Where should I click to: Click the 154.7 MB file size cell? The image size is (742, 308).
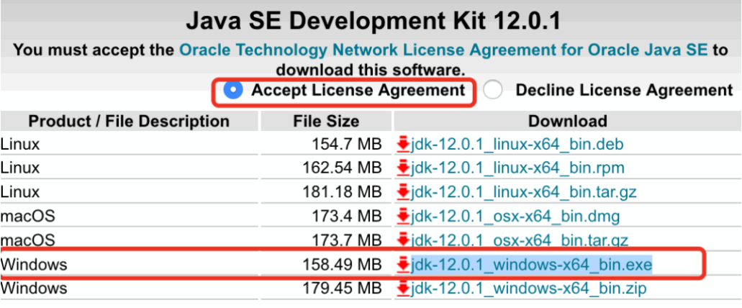325,145
